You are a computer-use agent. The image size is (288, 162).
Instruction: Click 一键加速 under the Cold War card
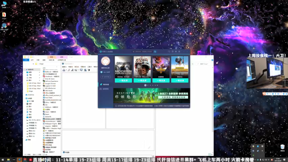click(x=142, y=80)
